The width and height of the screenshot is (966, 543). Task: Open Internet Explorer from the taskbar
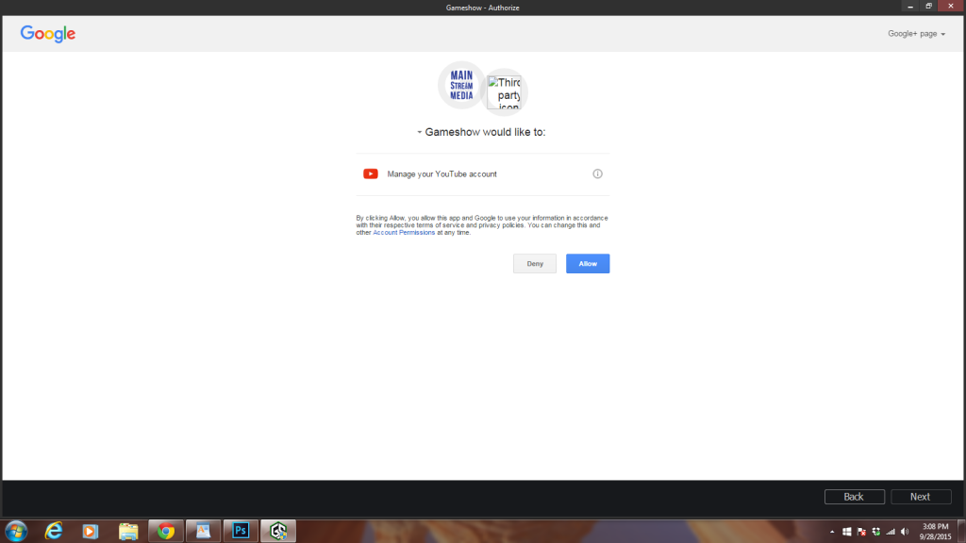(x=54, y=531)
